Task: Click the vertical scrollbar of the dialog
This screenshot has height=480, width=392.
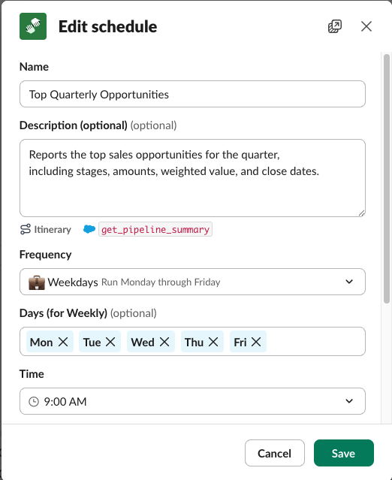Action: click(387, 179)
